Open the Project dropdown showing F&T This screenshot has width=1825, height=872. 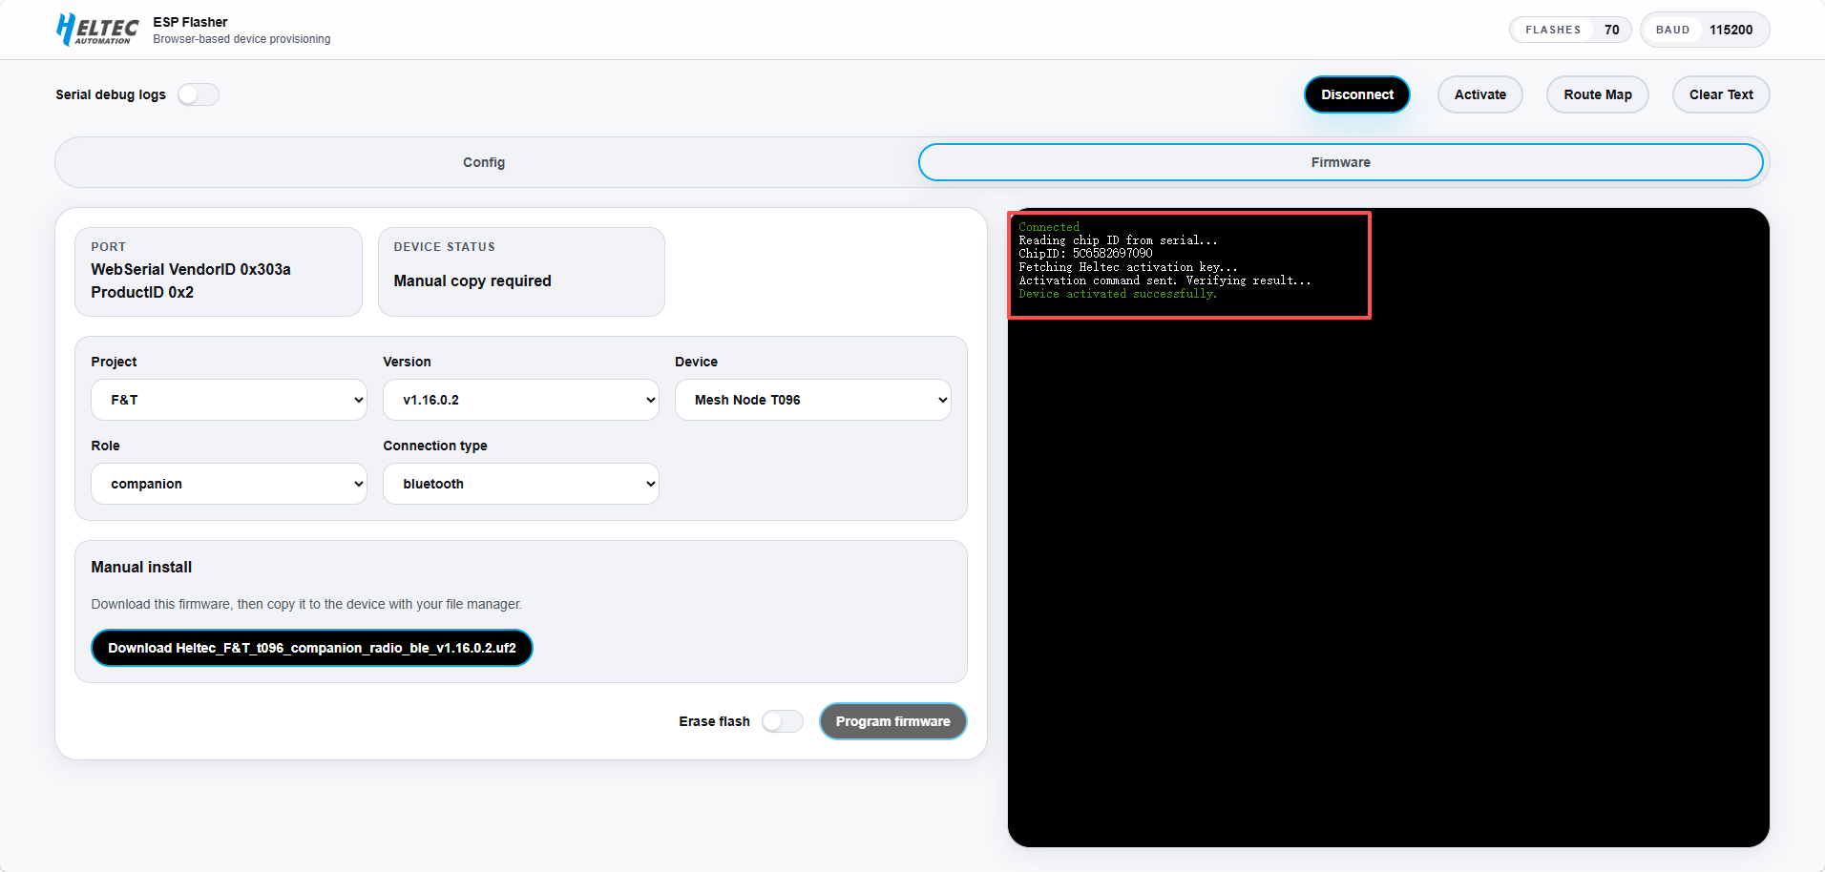pyautogui.click(x=229, y=400)
